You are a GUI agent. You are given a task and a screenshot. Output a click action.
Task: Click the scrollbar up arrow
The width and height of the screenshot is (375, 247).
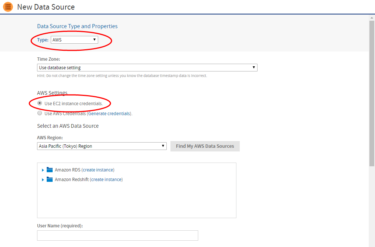point(372,18)
